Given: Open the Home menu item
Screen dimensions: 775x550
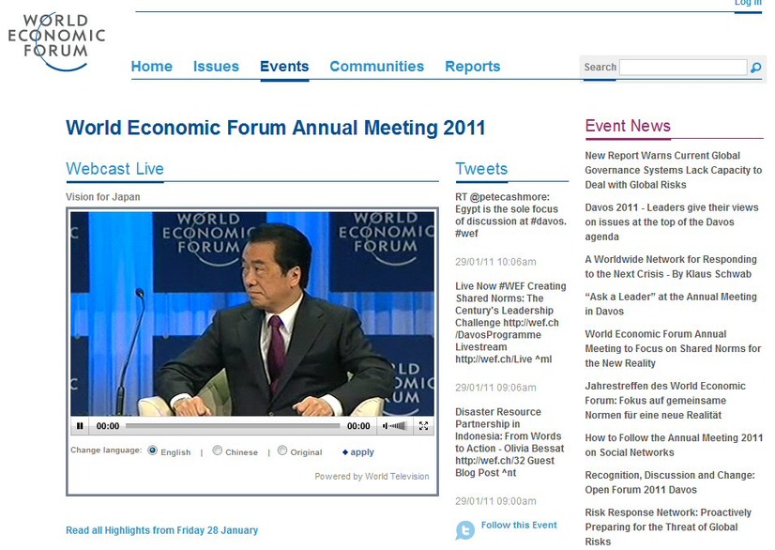Looking at the screenshot, I should (x=152, y=67).
